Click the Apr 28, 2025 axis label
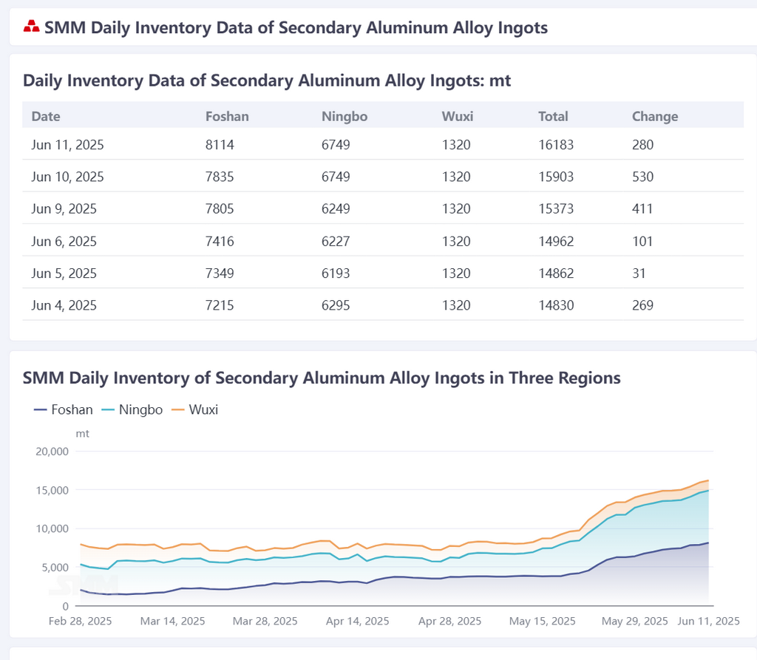This screenshot has width=757, height=660. coord(450,621)
